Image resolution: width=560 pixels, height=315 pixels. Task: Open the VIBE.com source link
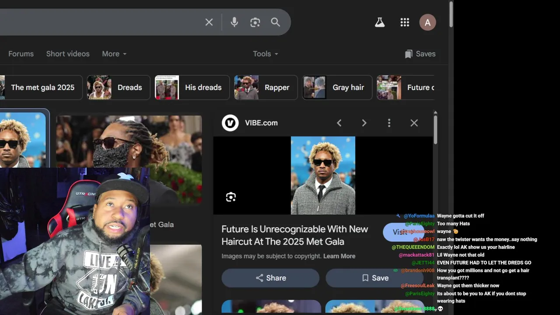[261, 123]
